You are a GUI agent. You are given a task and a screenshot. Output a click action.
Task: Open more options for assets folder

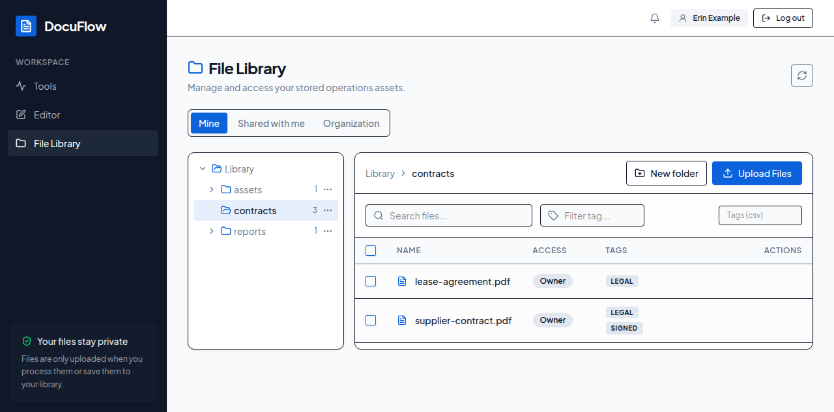click(328, 189)
